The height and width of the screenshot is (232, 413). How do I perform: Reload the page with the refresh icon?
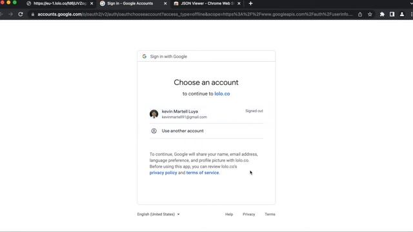tap(21, 14)
